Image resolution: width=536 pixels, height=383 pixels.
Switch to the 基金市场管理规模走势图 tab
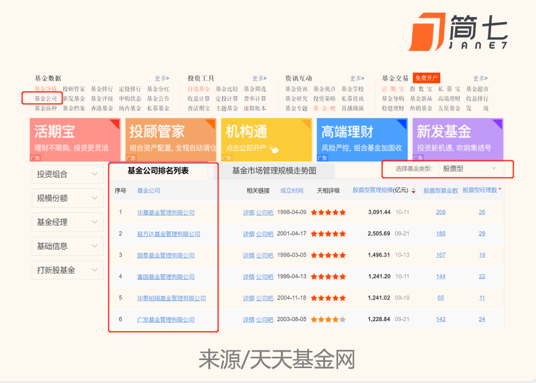pyautogui.click(x=274, y=171)
